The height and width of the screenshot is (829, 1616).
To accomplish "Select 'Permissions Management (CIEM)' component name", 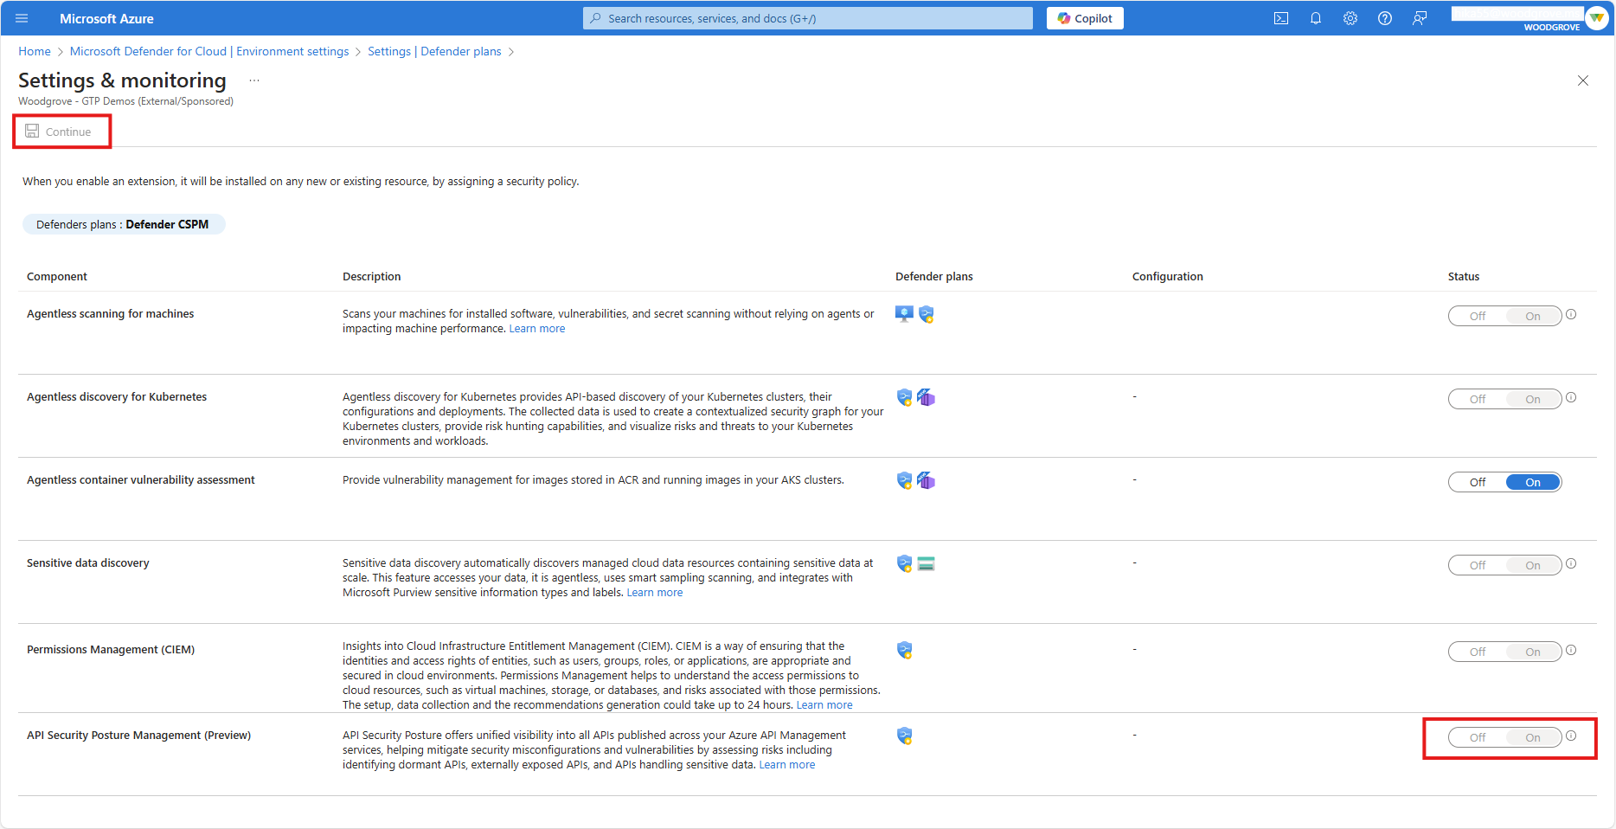I will click(x=111, y=650).
